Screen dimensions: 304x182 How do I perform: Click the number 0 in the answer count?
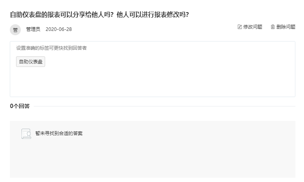pyautogui.click(x=11, y=106)
